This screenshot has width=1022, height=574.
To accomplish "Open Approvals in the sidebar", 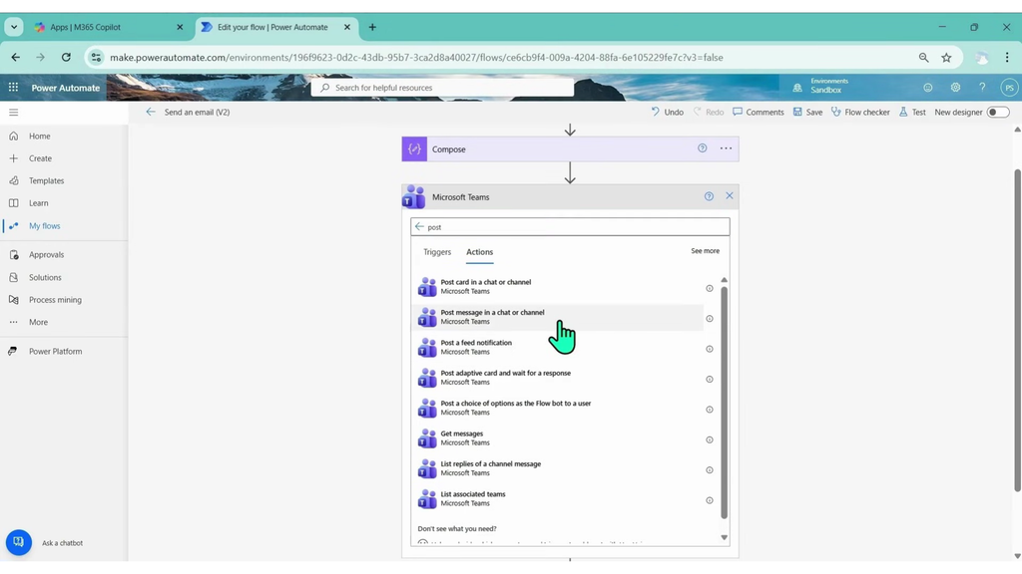I will [46, 254].
